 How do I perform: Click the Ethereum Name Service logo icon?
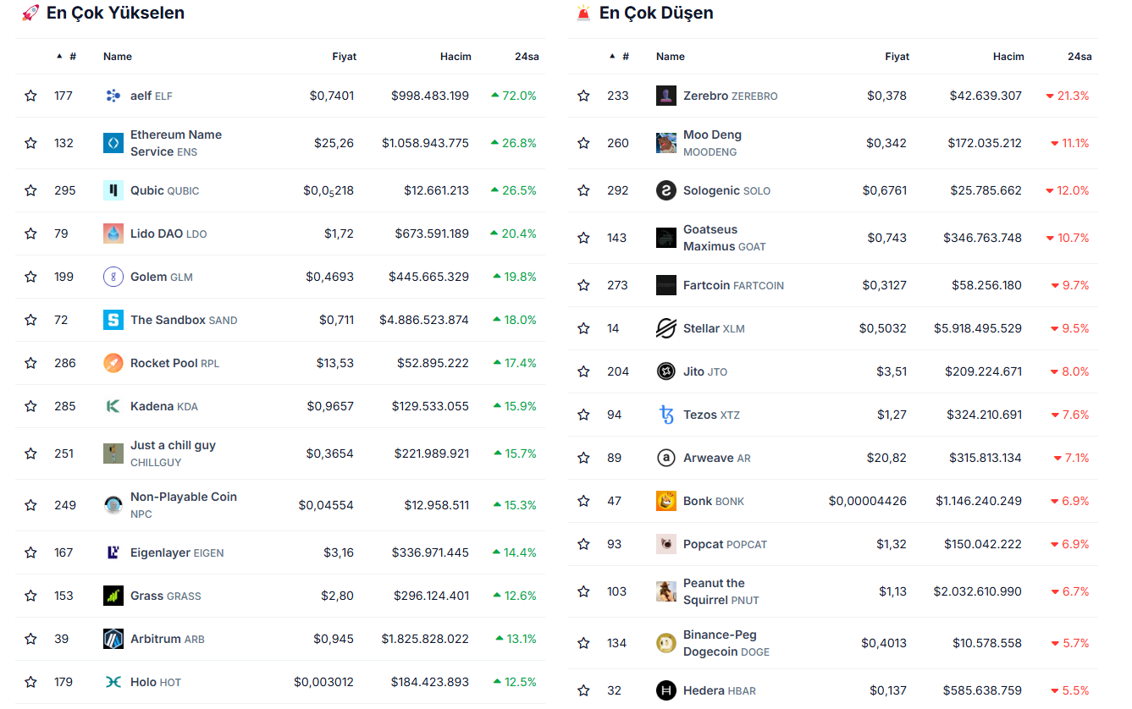pyautogui.click(x=113, y=143)
